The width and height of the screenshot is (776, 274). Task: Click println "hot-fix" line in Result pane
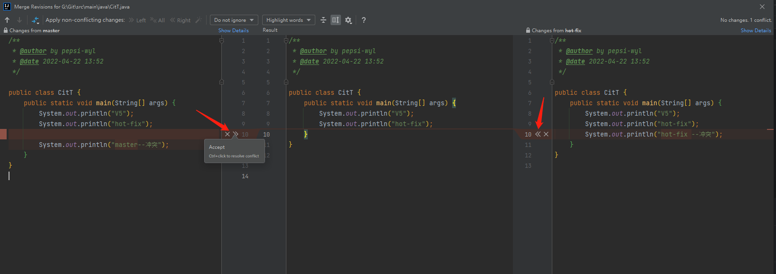point(376,124)
